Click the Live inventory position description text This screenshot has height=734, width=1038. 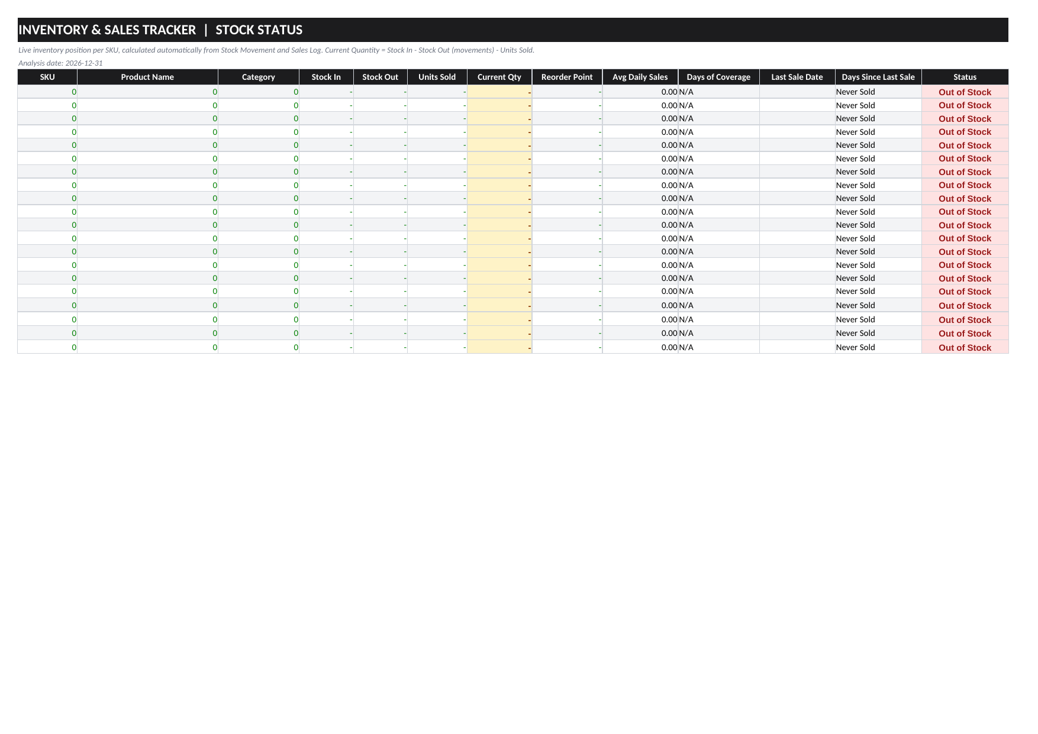pyautogui.click(x=276, y=50)
